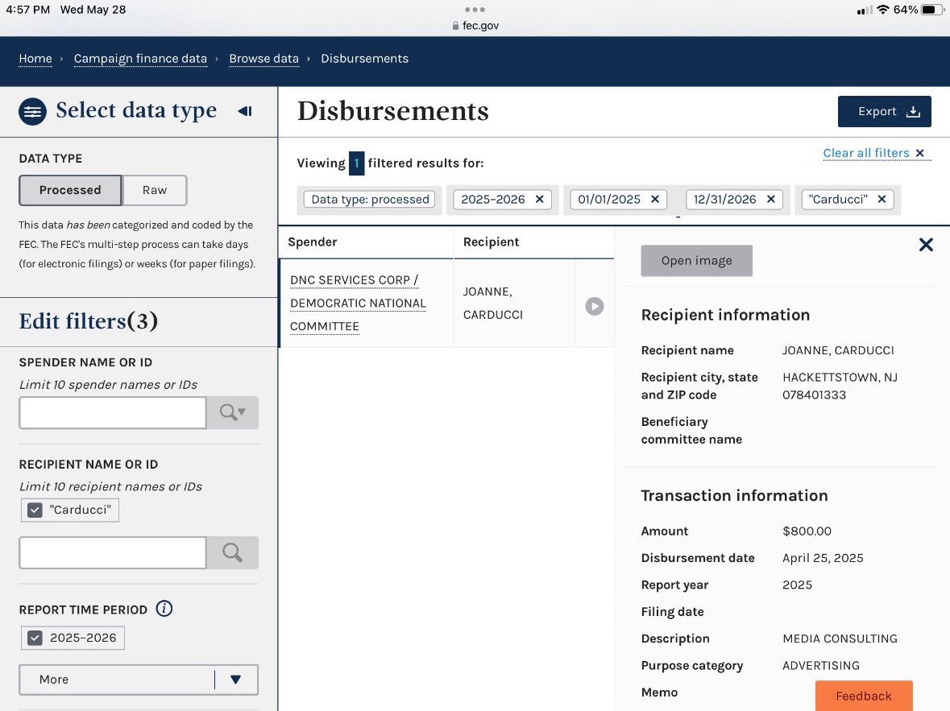The image size is (950, 711).
Task: Click the recipient name search magnifier button
Action: (x=233, y=552)
